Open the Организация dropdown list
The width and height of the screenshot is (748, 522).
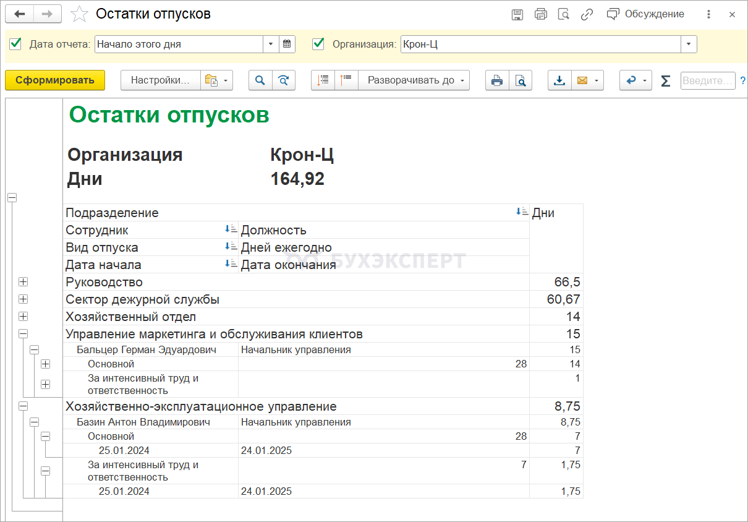pos(689,44)
